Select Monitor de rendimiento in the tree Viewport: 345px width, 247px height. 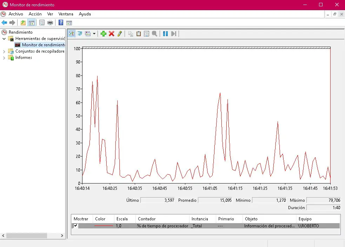(43, 45)
